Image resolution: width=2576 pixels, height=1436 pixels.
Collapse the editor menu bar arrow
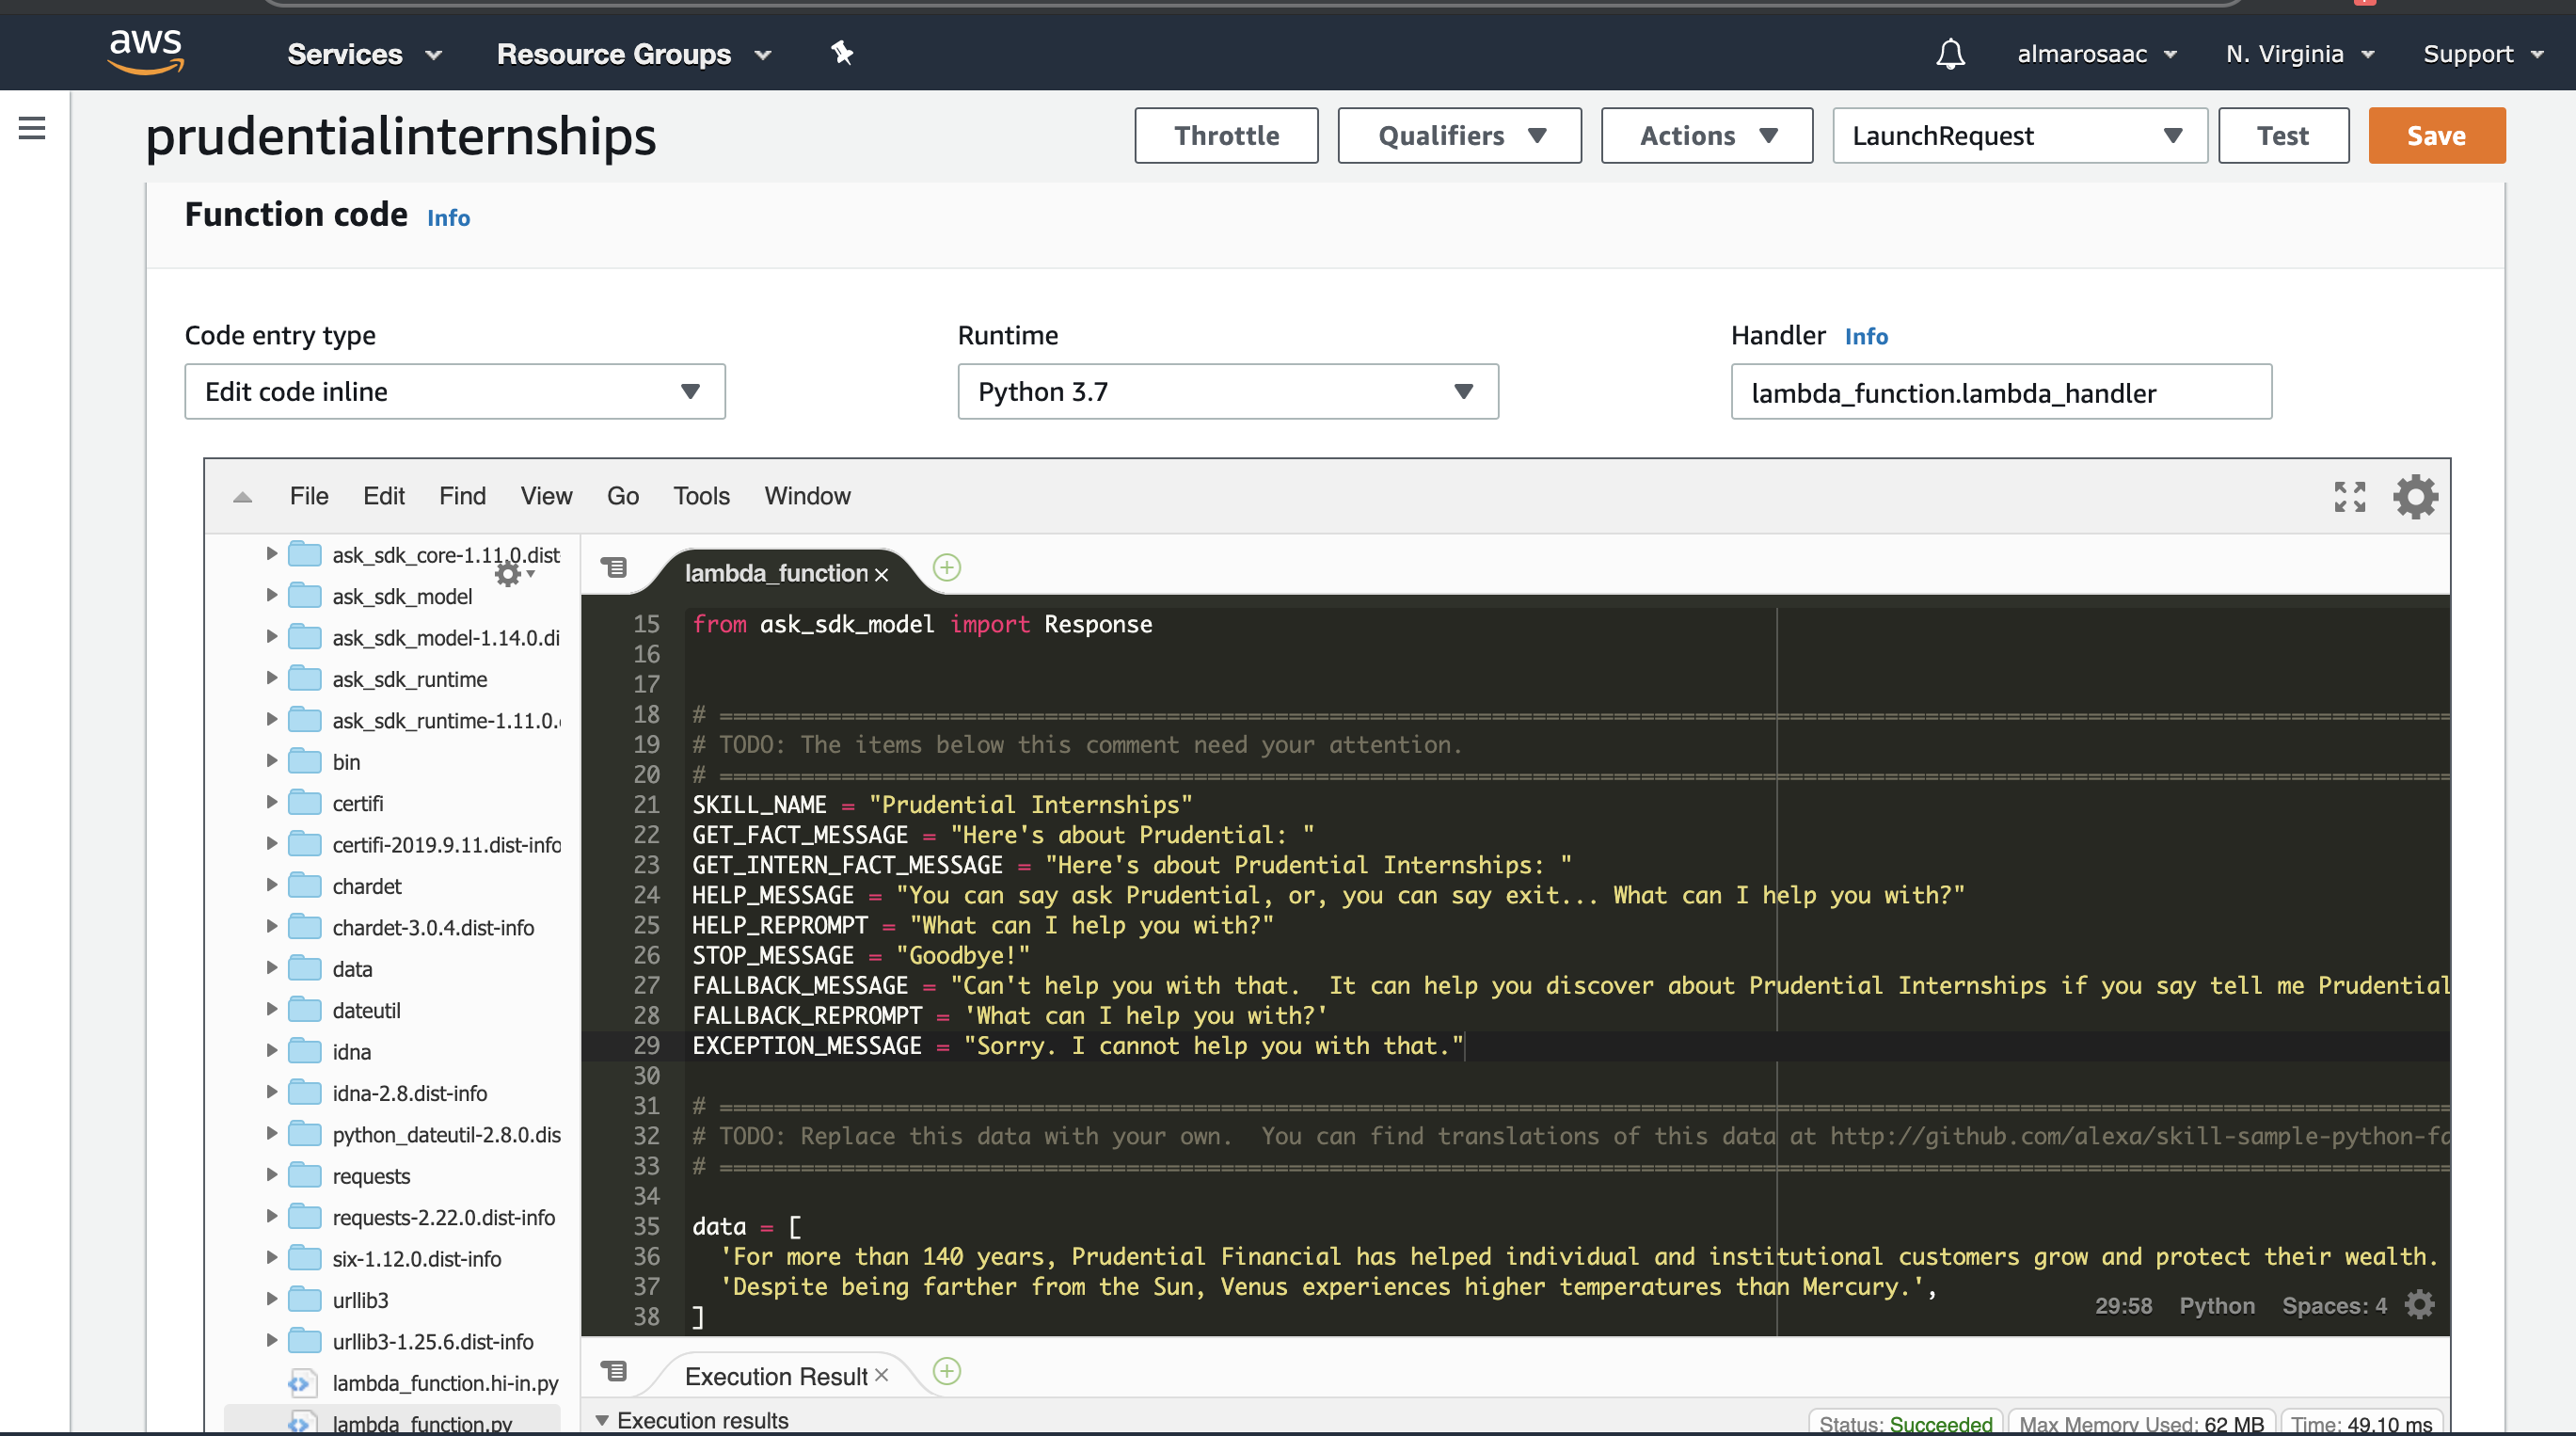click(x=242, y=497)
